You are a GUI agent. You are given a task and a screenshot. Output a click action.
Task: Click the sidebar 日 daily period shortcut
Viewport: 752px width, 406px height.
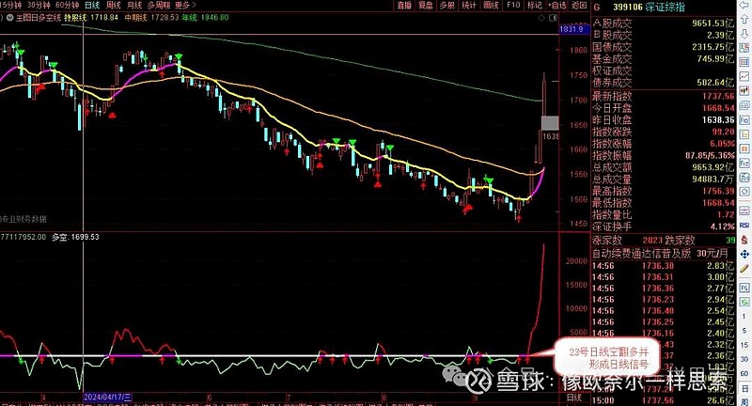tap(744, 387)
